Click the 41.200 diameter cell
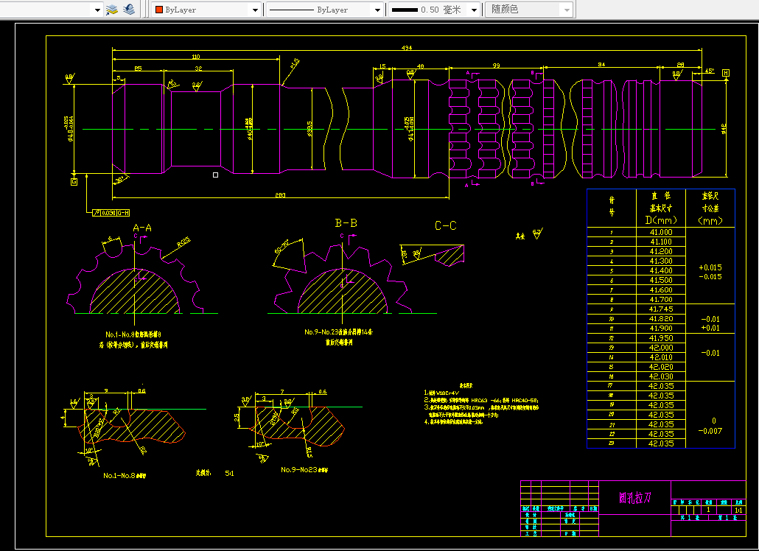This screenshot has height=551, width=759. (661, 251)
